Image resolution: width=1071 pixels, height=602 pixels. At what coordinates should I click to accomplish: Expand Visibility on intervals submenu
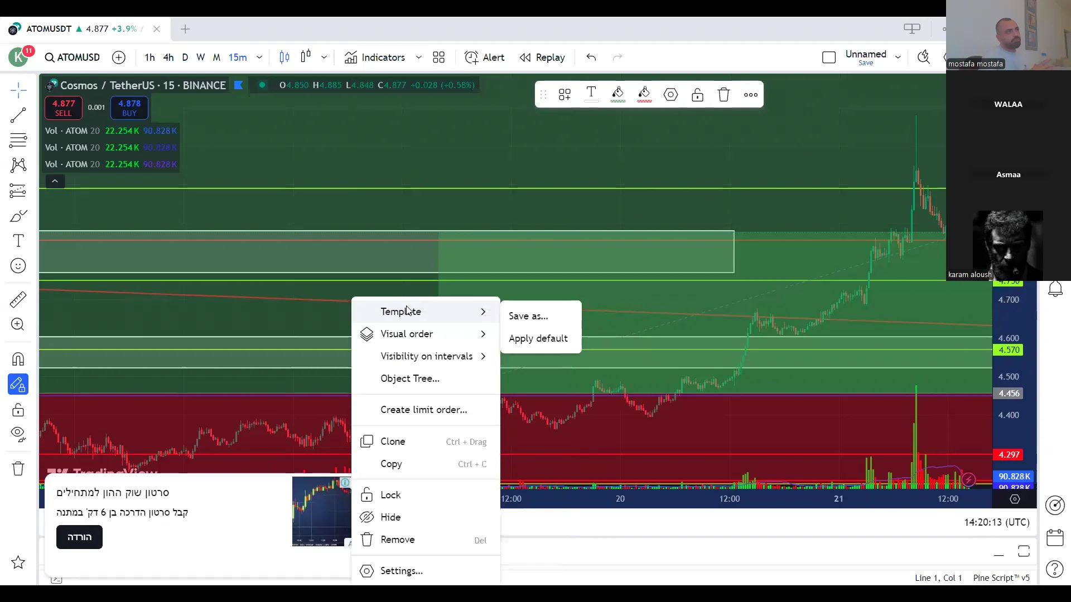[x=426, y=356]
